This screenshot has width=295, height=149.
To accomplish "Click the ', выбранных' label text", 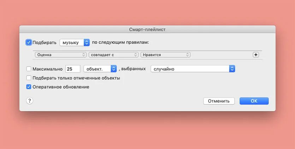I will point(132,69).
